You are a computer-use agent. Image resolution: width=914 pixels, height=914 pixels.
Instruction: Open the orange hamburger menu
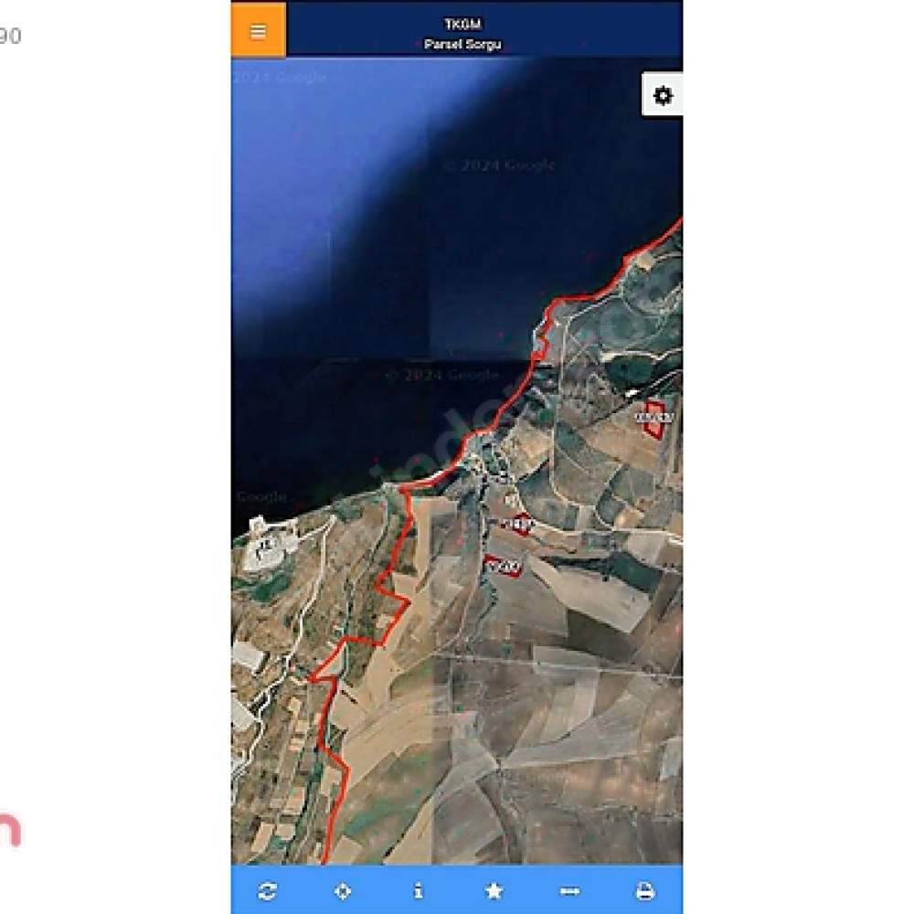[x=259, y=30]
